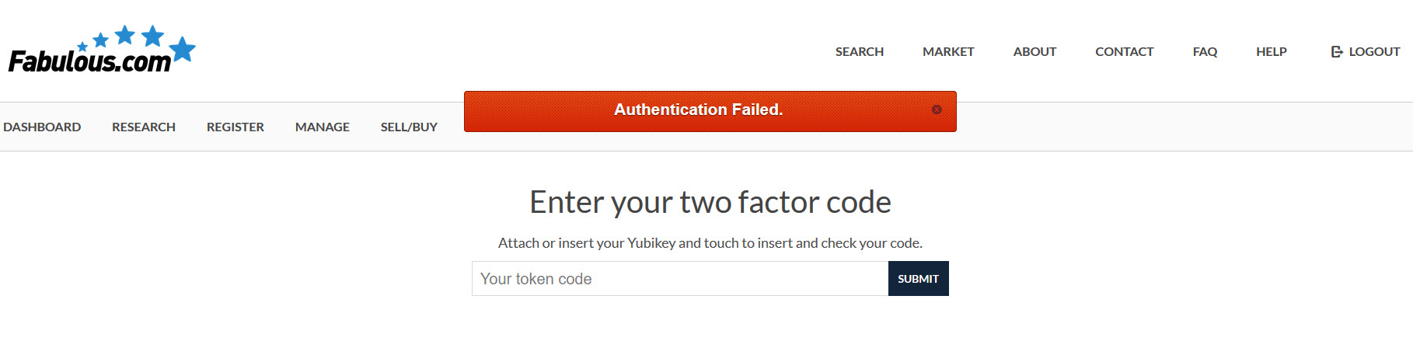This screenshot has height=362, width=1413.
Task: Open the SEARCH page
Action: [860, 52]
